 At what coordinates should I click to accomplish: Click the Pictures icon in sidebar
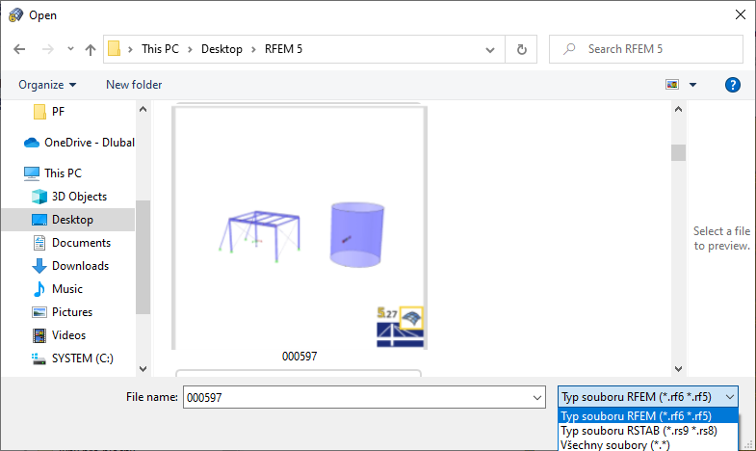(39, 312)
